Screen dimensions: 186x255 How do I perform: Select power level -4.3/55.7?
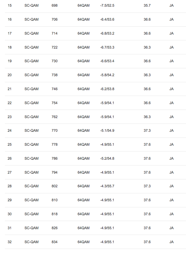click(107, 186)
